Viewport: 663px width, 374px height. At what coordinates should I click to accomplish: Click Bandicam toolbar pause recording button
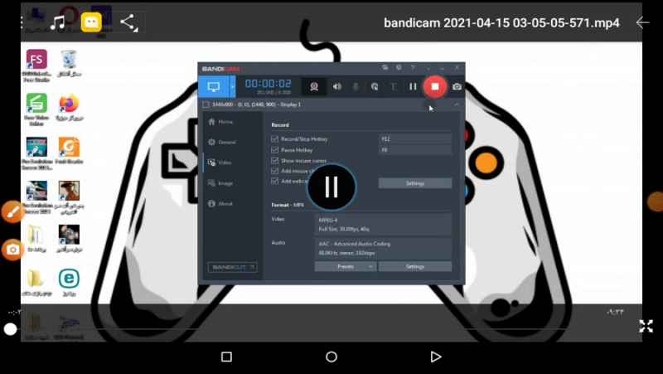click(413, 87)
